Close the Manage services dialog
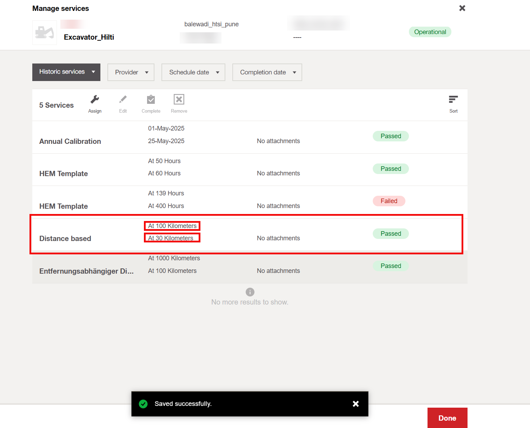 pyautogui.click(x=462, y=8)
